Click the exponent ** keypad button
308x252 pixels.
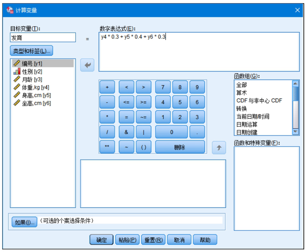pos(107,147)
